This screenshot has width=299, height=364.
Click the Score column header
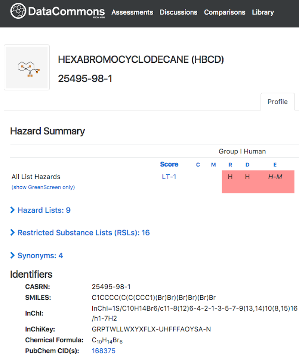click(x=169, y=165)
